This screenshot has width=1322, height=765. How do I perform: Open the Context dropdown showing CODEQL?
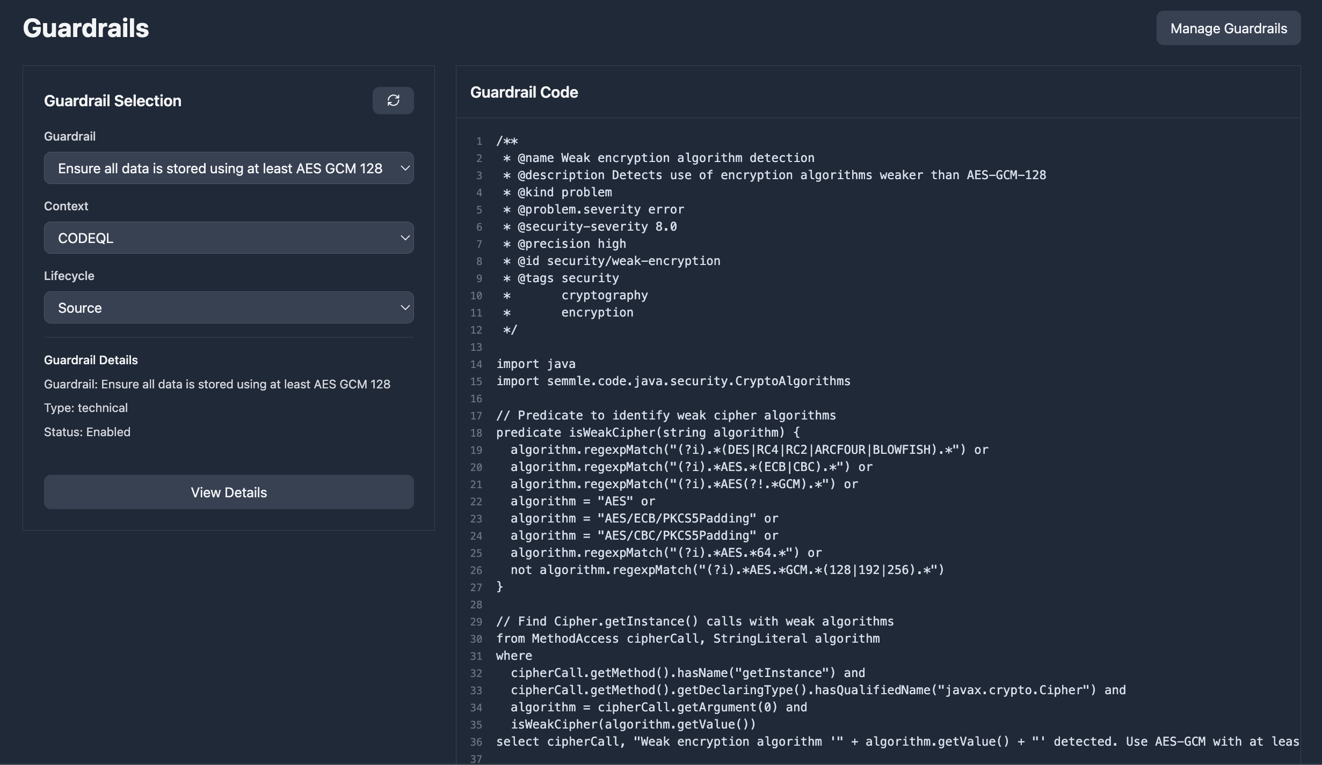(229, 238)
